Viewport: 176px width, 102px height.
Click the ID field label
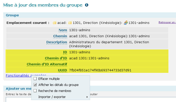(x=65, y=52)
